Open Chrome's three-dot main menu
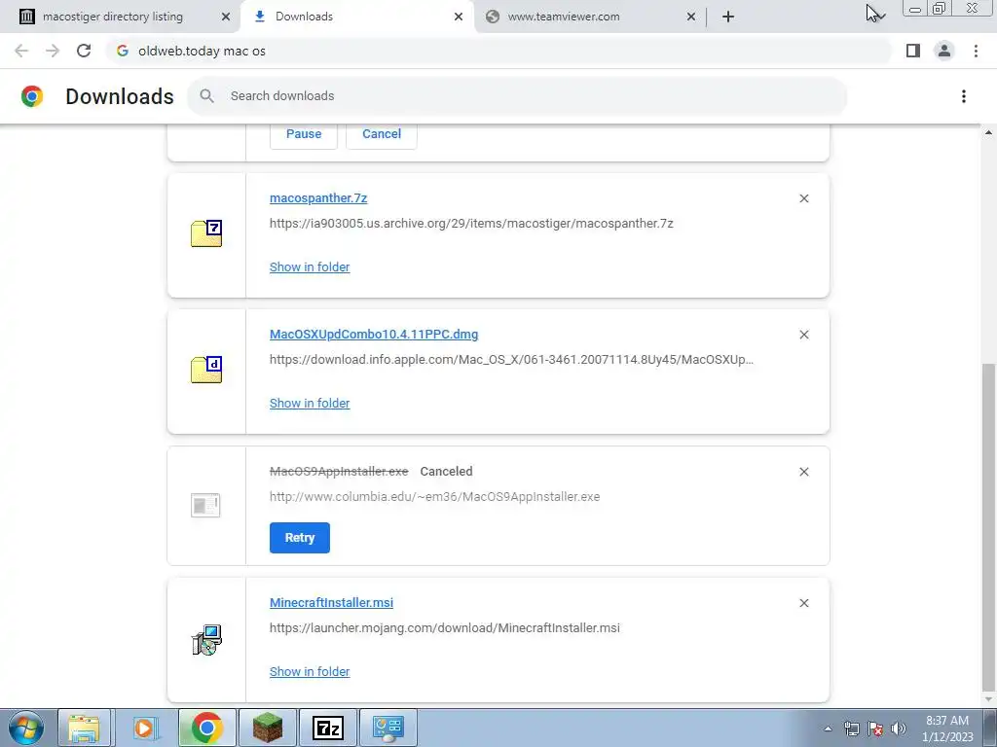This screenshot has height=747, width=997. click(x=976, y=51)
